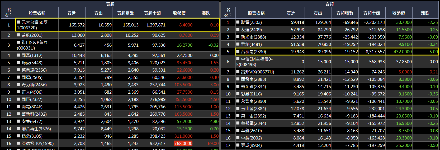Open stock 南電(8046)
This screenshot has width=440, height=150.
click(32, 107)
